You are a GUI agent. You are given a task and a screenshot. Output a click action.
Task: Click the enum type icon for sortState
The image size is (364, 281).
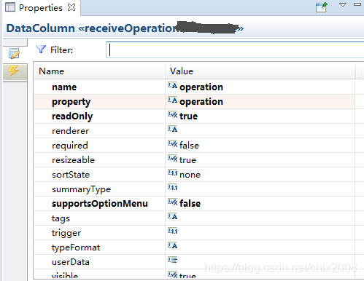(172, 173)
